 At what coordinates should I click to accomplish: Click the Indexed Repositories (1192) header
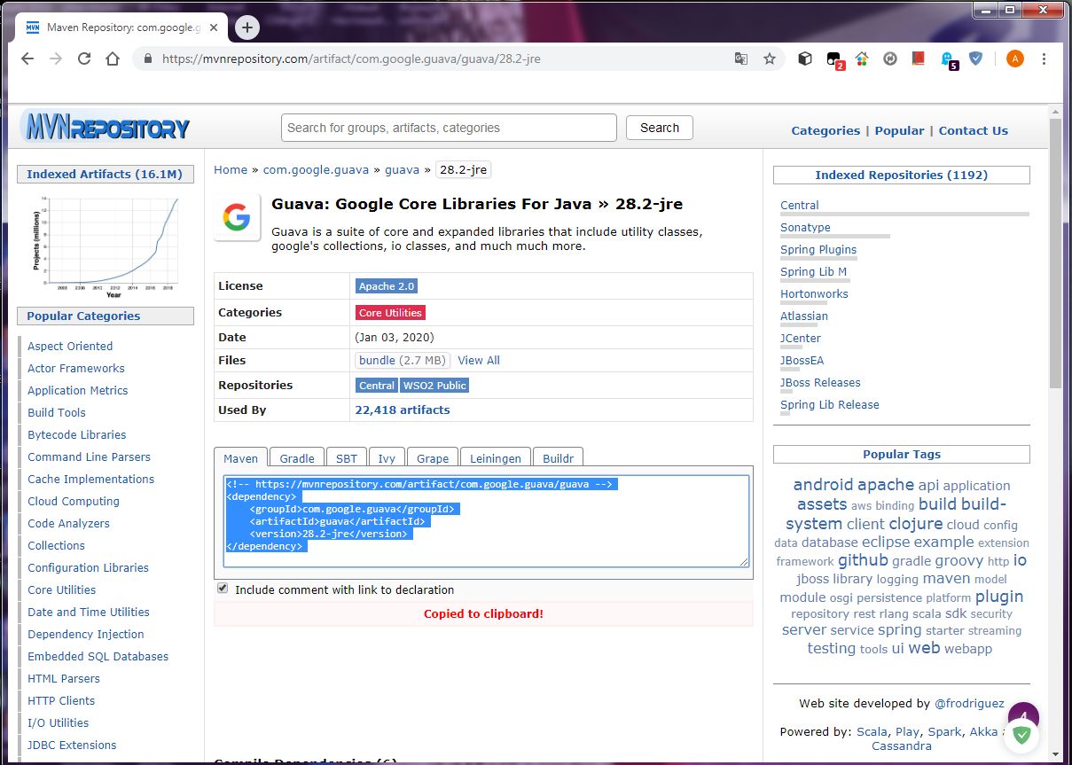902,176
